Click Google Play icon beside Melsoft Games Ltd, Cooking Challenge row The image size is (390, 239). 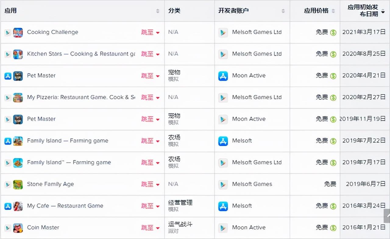[223, 33]
